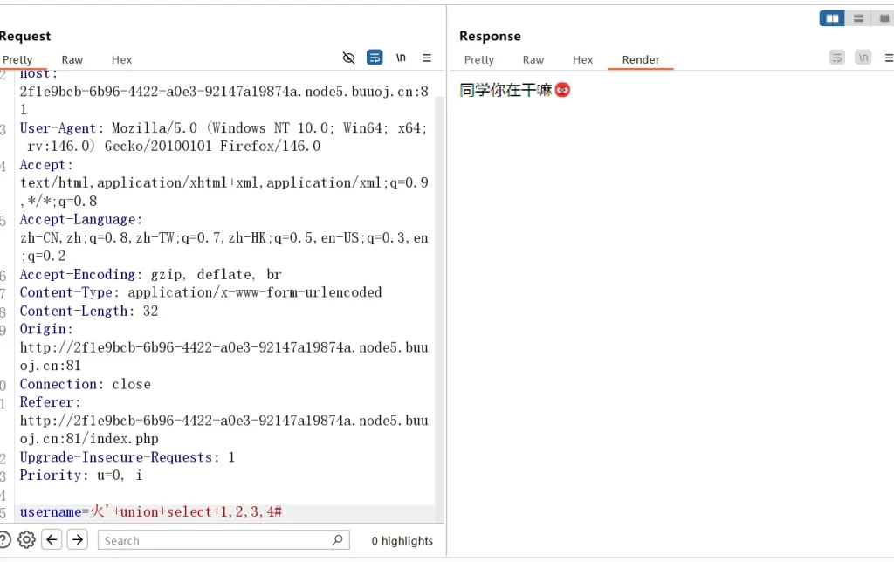Click the Response \n newline icon
Image resolution: width=894 pixels, height=562 pixels.
[x=863, y=58]
